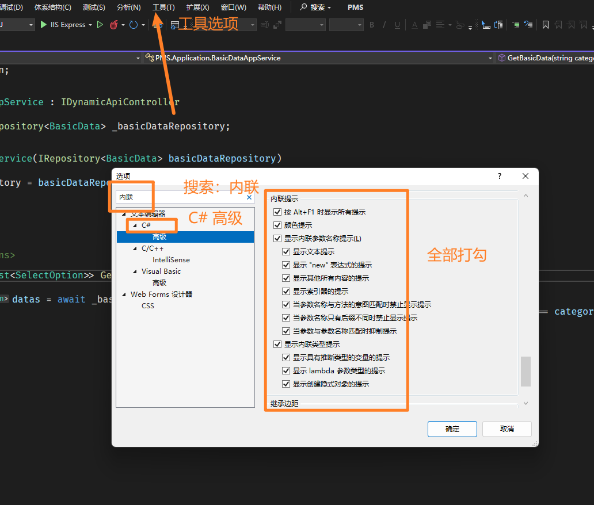Click the options panel vertical scrollbar thumb

click(525, 372)
